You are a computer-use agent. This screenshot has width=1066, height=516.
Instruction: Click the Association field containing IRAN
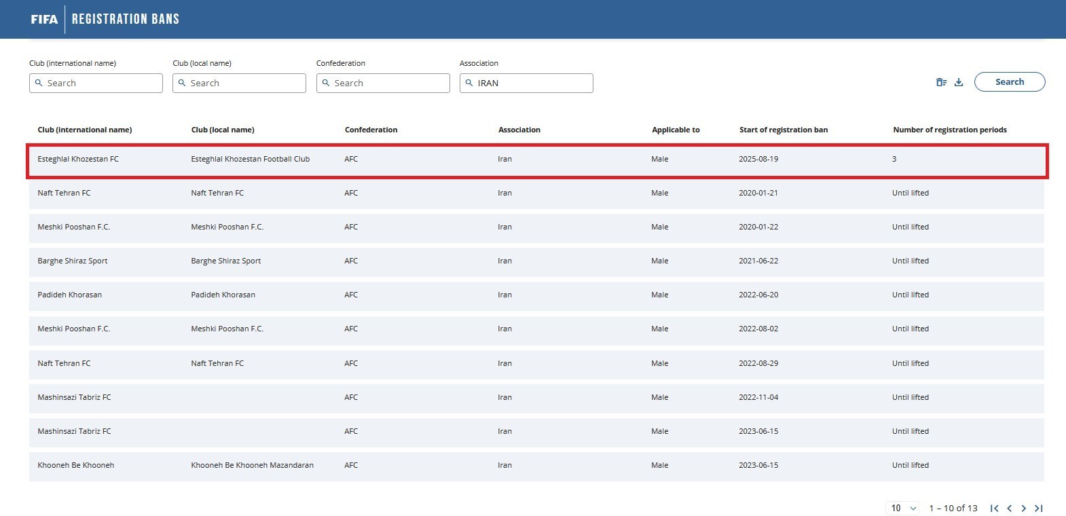[x=533, y=83]
